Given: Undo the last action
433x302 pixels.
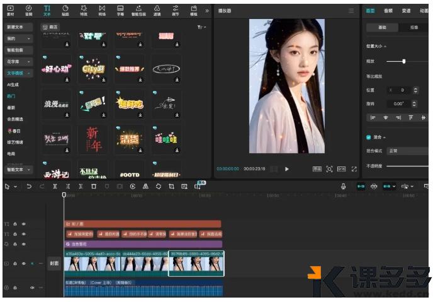Looking at the screenshot, I should coord(29,187).
